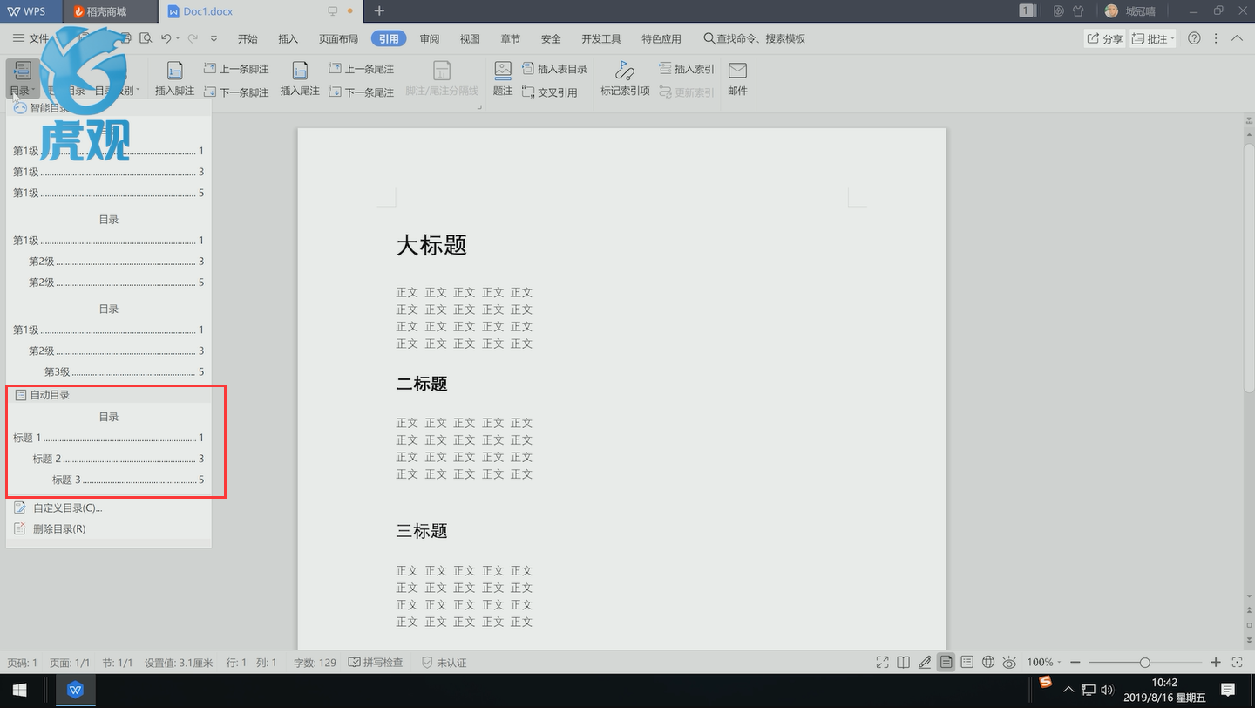Go to 上一条尾注 previous endnote
This screenshot has width=1255, height=708.
(362, 69)
